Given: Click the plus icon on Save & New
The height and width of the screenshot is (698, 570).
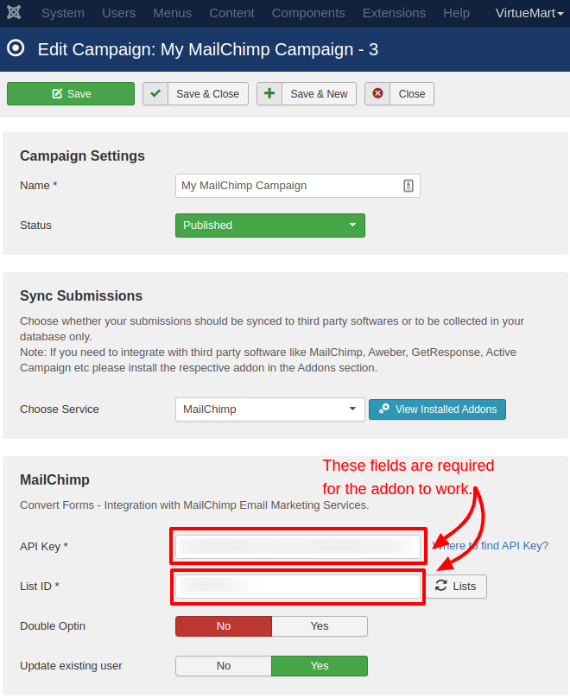Looking at the screenshot, I should click(269, 93).
